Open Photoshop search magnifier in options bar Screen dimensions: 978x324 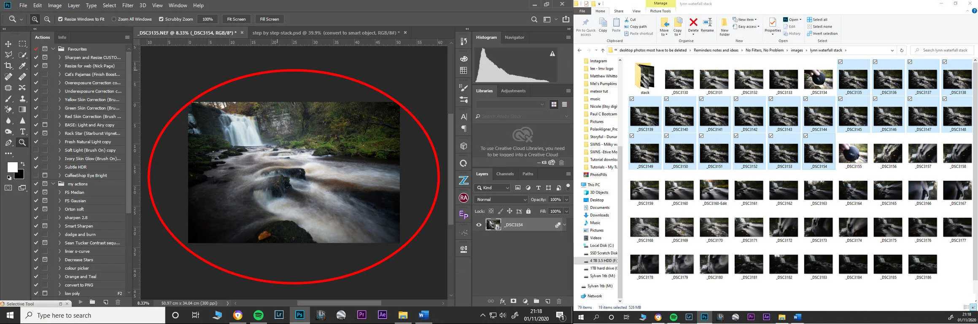click(534, 19)
